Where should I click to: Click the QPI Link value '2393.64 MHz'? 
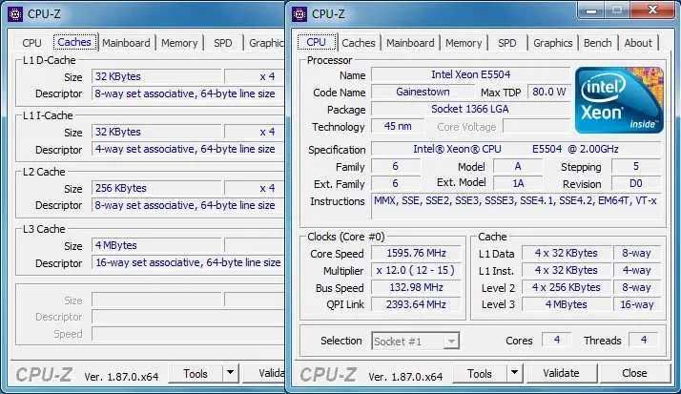point(416,304)
